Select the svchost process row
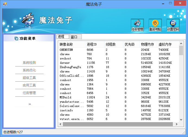The width and height of the screenshot is (188, 137). tap(118, 58)
